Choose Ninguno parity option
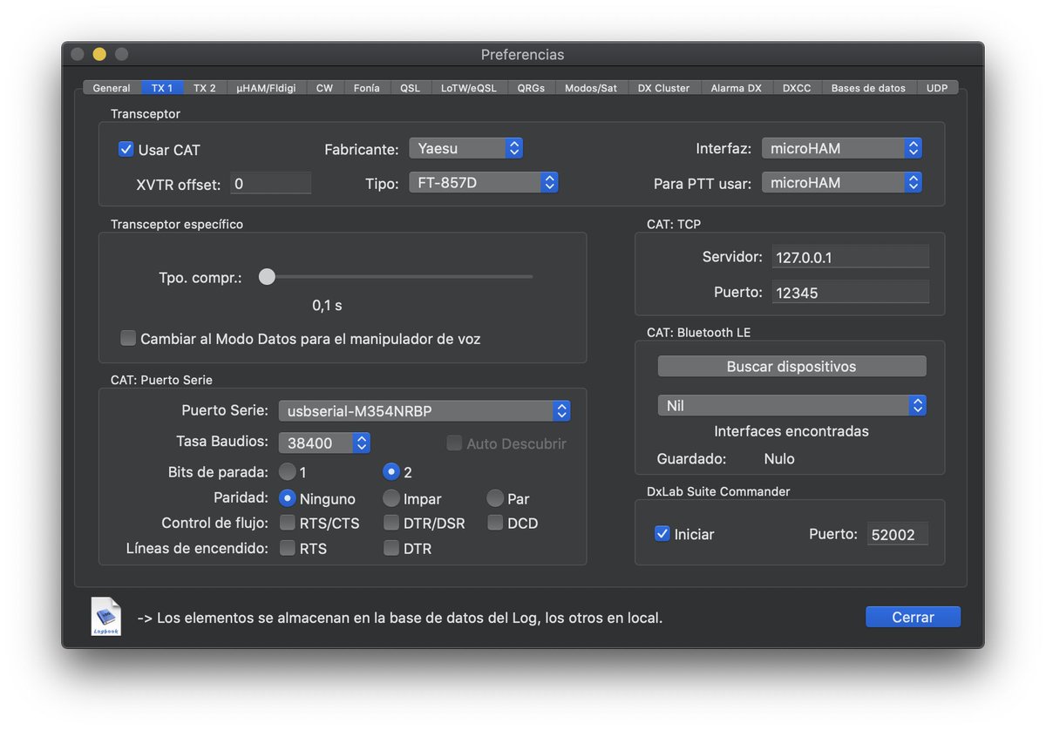1046x730 pixels. tap(287, 498)
